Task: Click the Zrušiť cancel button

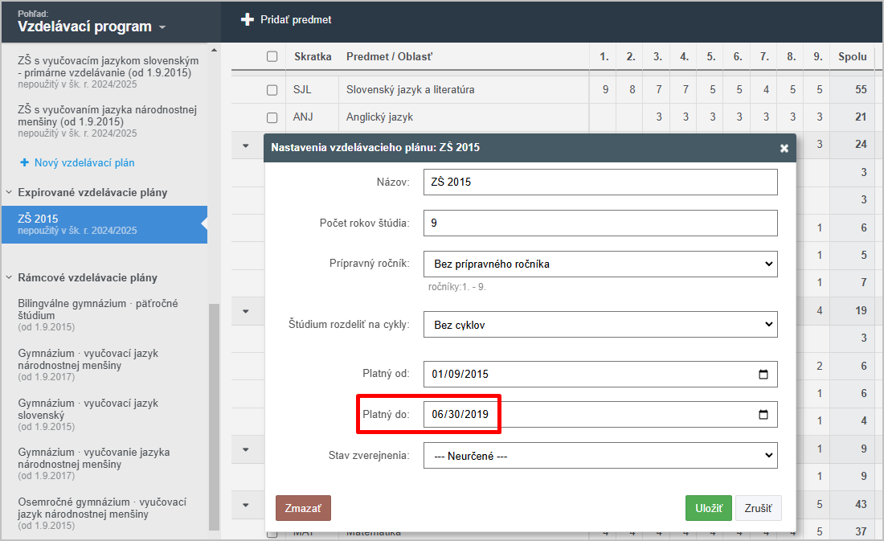Action: pyautogui.click(x=758, y=508)
